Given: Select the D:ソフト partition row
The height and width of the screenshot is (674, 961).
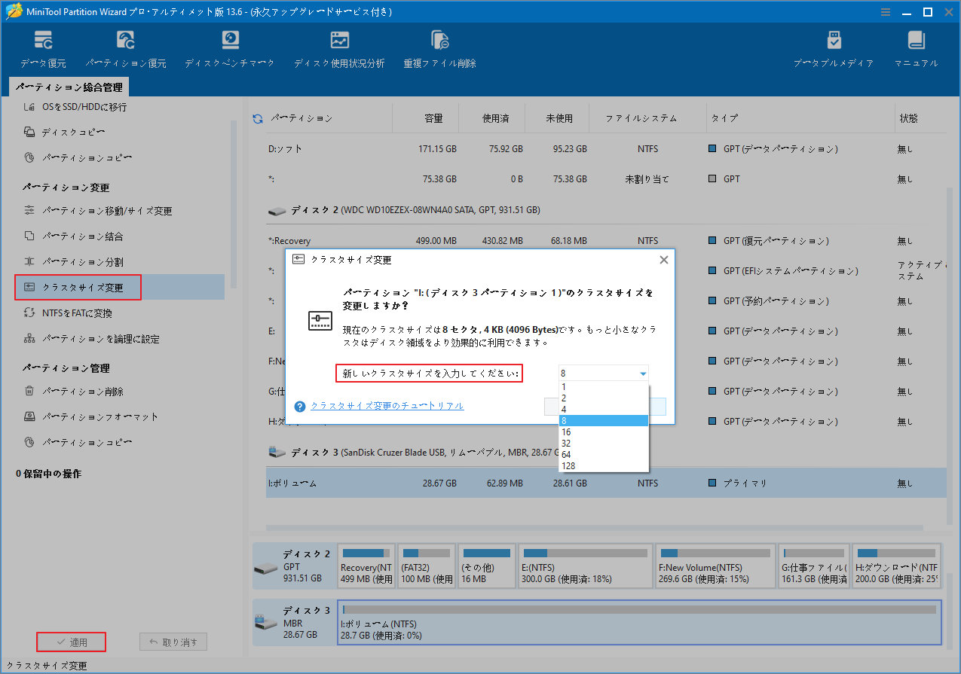Looking at the screenshot, I should 607,149.
